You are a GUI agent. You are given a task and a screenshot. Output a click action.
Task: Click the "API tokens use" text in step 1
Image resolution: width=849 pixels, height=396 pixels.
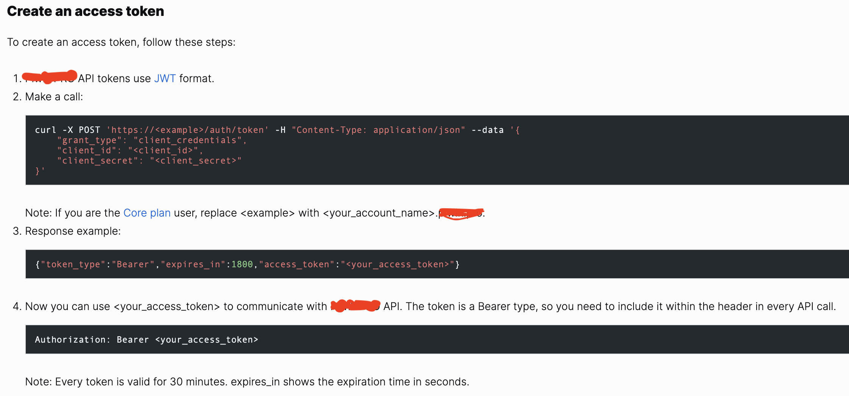[114, 78]
